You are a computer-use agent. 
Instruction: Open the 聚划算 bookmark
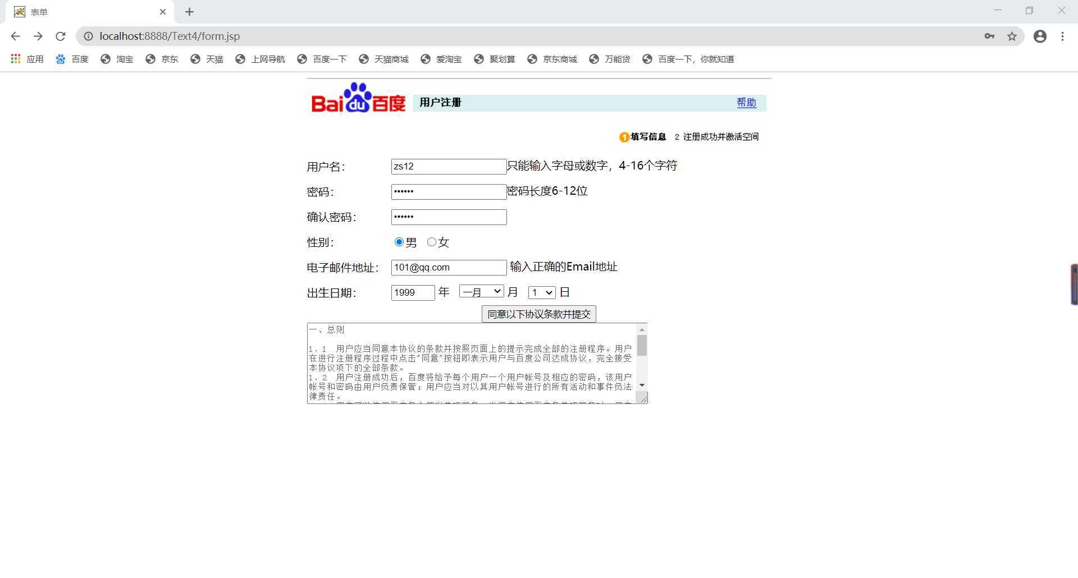501,59
